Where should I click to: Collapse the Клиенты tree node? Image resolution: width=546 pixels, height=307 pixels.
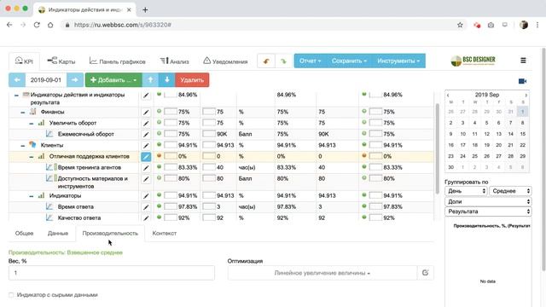point(23,146)
